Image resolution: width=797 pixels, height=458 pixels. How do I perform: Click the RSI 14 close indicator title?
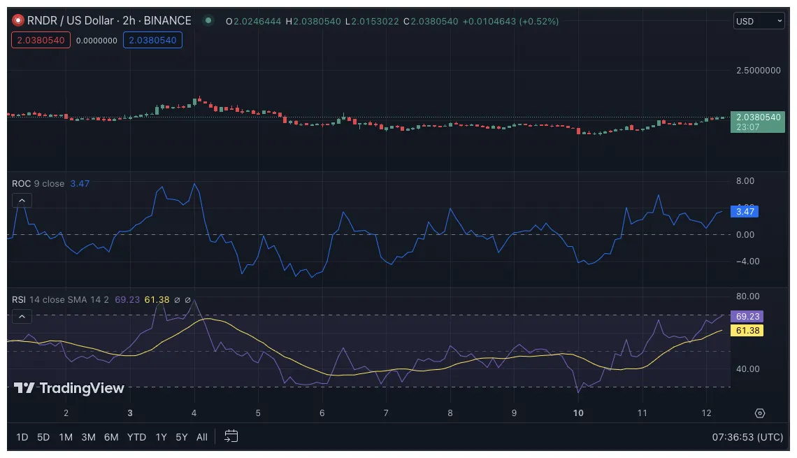38,299
